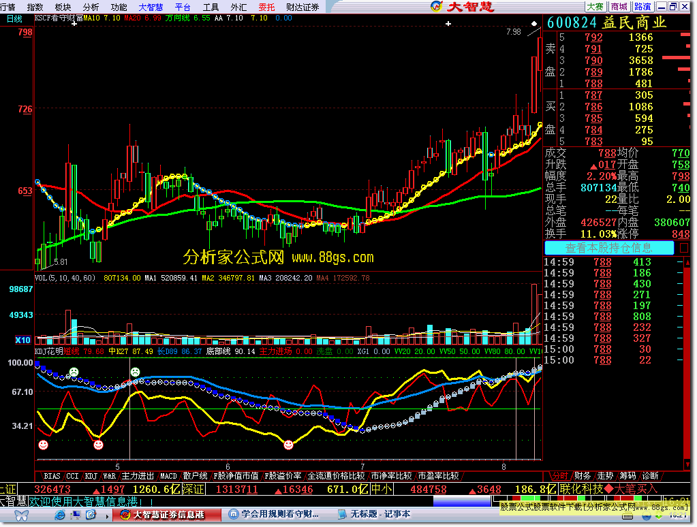The image size is (697, 527).
Task: Open the 外汇 menu
Action: (238, 7)
